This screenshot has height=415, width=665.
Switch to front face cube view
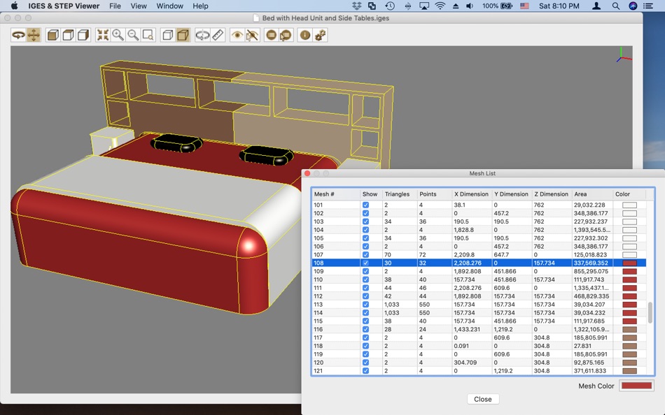(53, 35)
